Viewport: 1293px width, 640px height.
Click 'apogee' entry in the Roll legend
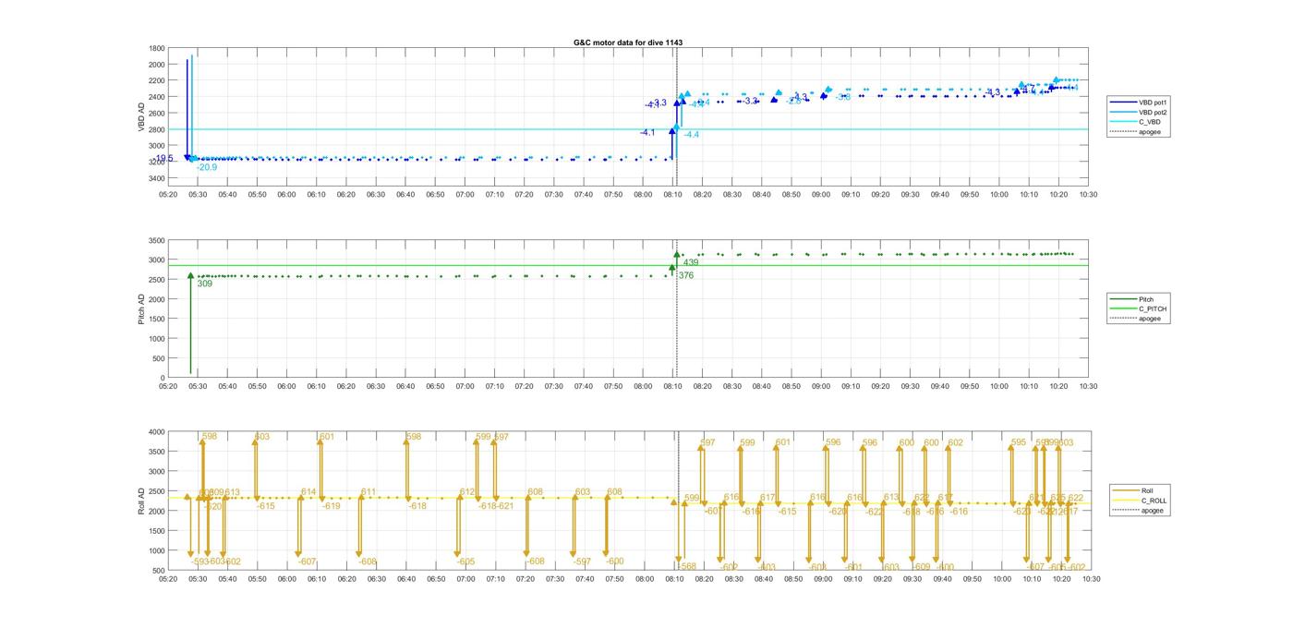[x=1152, y=511]
